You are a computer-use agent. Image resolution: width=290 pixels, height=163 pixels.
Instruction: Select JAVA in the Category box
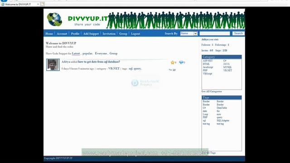coord(227,64)
